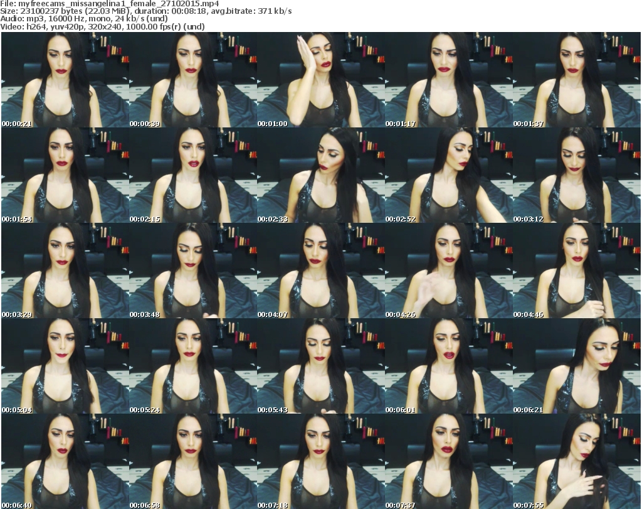642x509 pixels.
Task: Open the frame stamped 00:05:24
Action: pos(193,366)
